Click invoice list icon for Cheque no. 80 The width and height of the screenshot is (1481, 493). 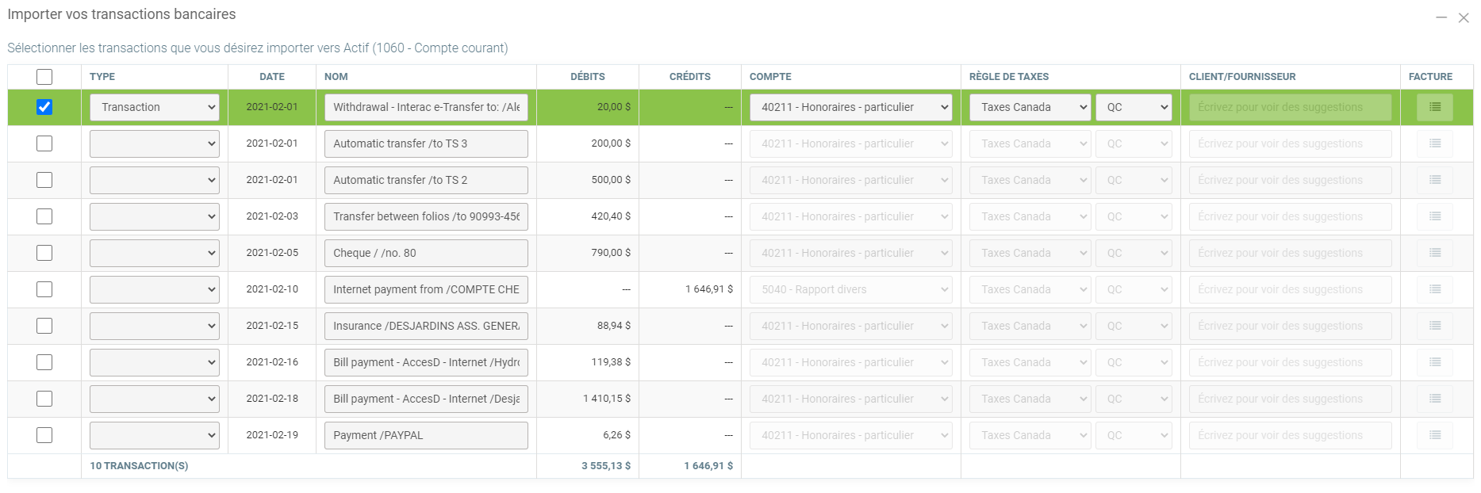[1434, 253]
